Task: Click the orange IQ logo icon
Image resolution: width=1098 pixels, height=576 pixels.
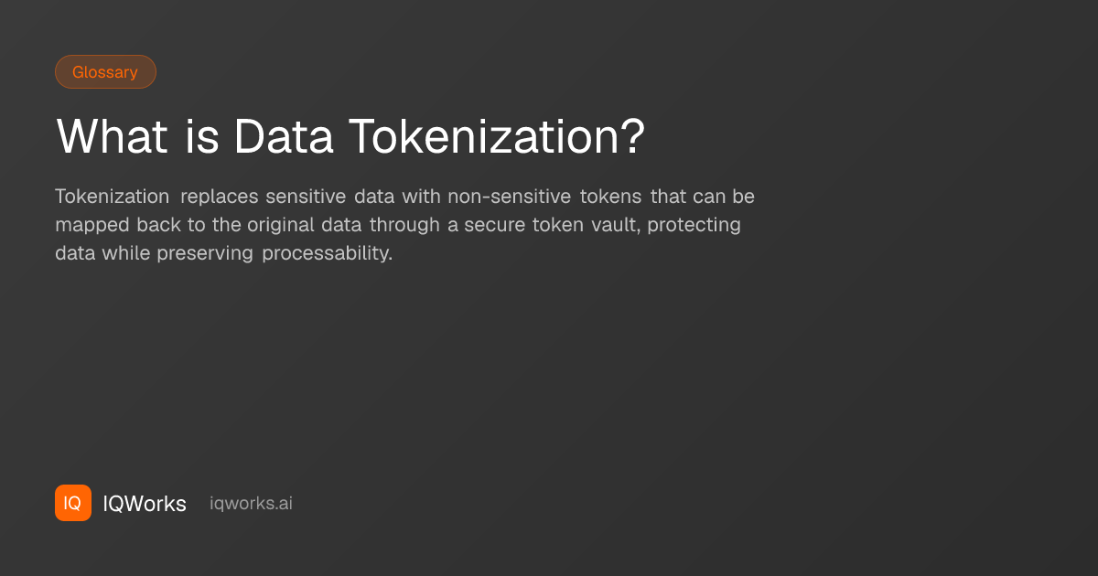Action: (73, 503)
